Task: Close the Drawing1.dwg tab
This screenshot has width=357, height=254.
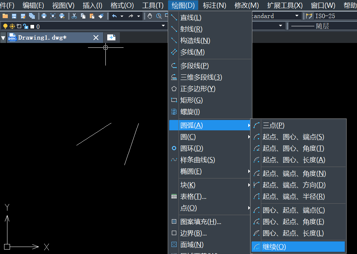Action: pos(96,37)
